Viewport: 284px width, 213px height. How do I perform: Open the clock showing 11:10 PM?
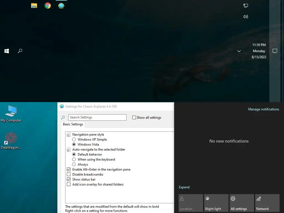click(x=259, y=45)
